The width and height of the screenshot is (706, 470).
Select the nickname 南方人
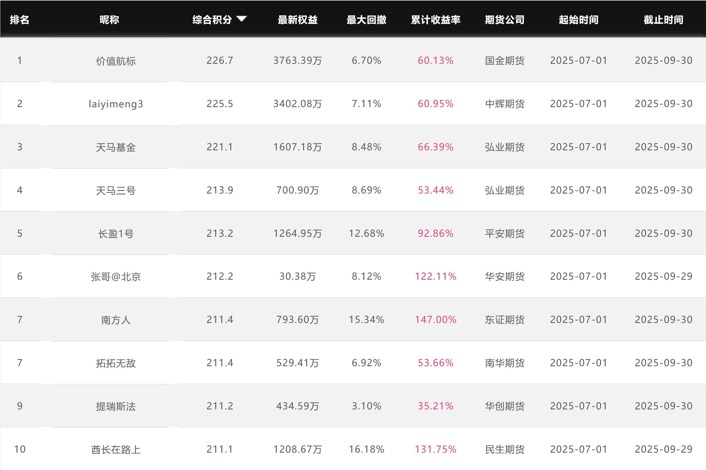click(x=116, y=320)
